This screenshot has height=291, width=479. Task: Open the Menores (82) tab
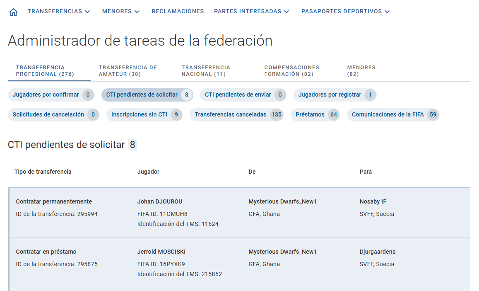tap(361, 71)
